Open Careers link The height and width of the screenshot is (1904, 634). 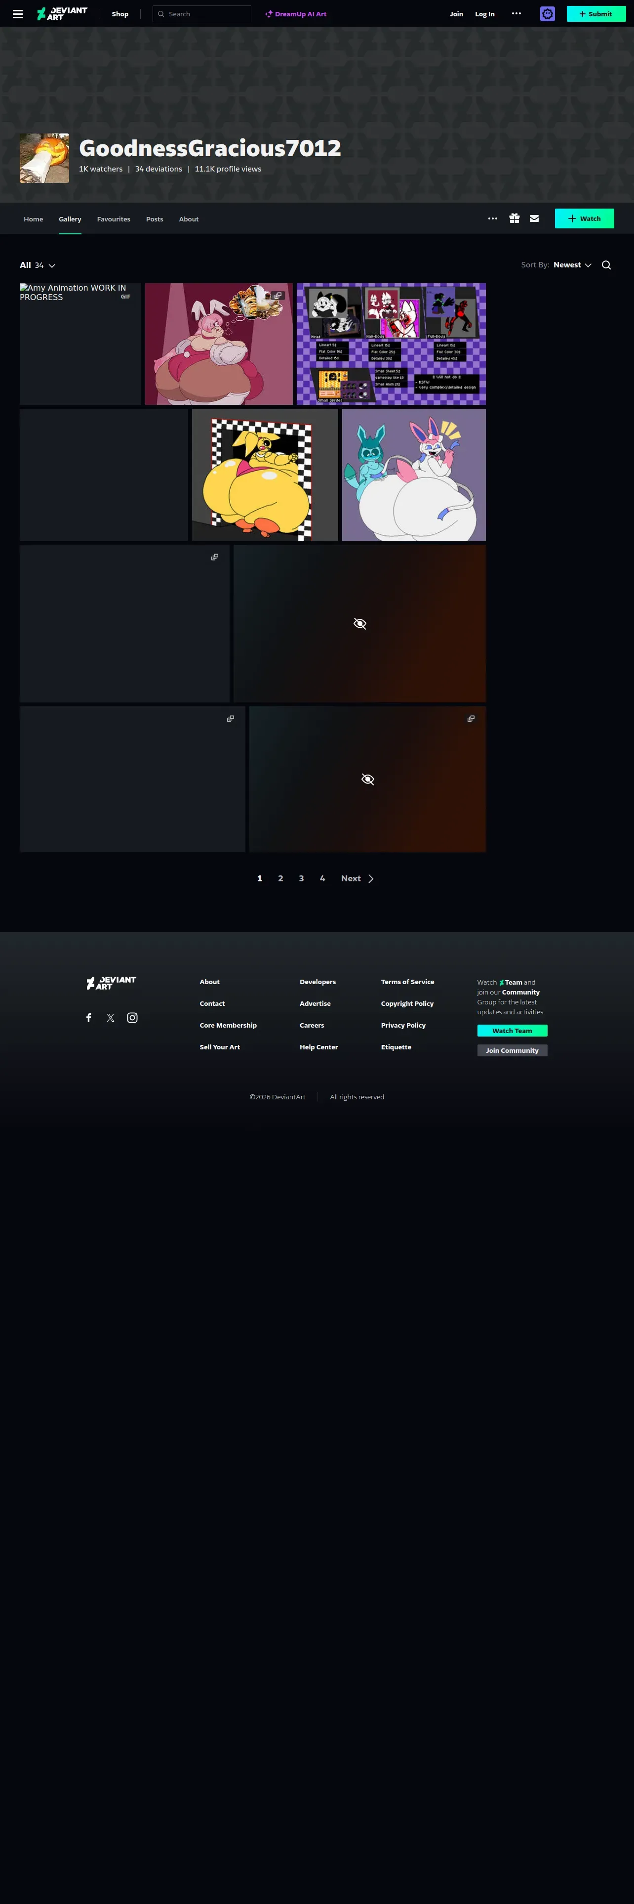312,1025
